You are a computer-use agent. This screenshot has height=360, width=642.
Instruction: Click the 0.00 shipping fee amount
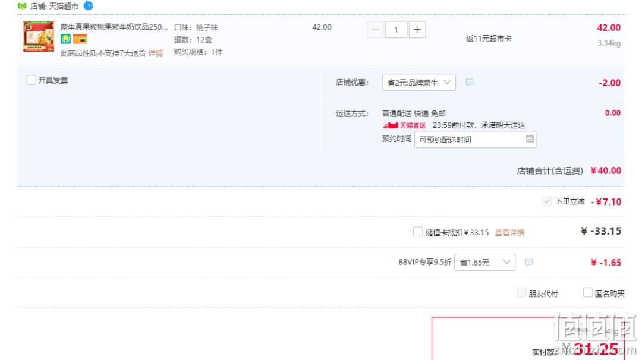coord(612,113)
